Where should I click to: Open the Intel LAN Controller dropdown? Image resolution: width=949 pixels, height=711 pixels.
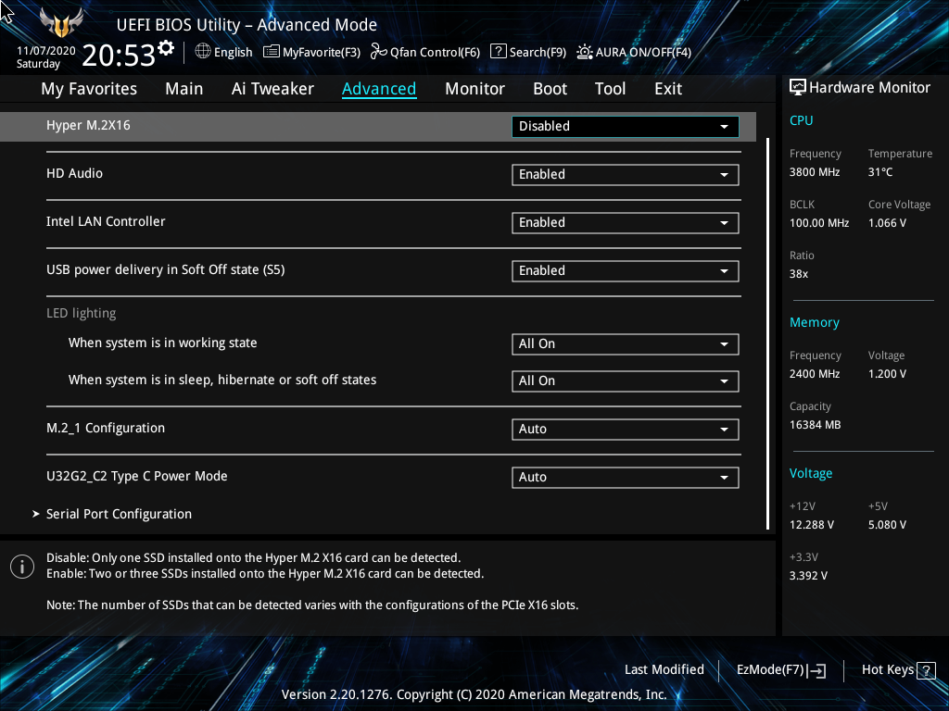626,222
